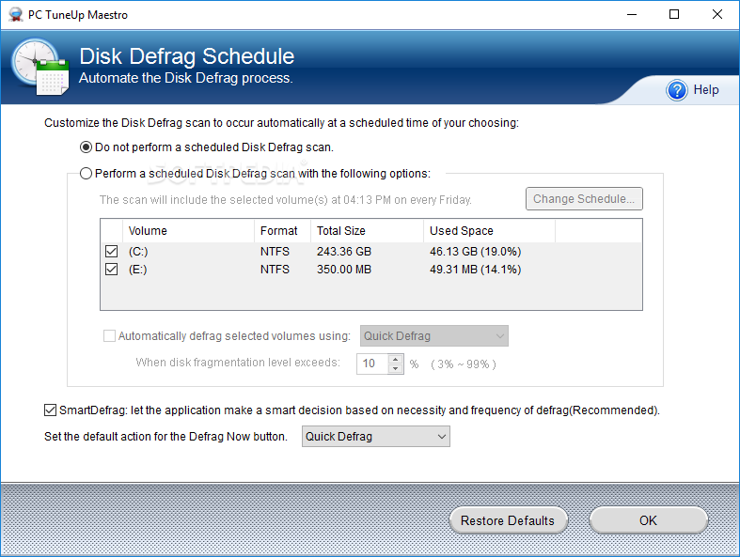
Task: Click the NTFS format cell in the (C:) row
Action: point(275,252)
